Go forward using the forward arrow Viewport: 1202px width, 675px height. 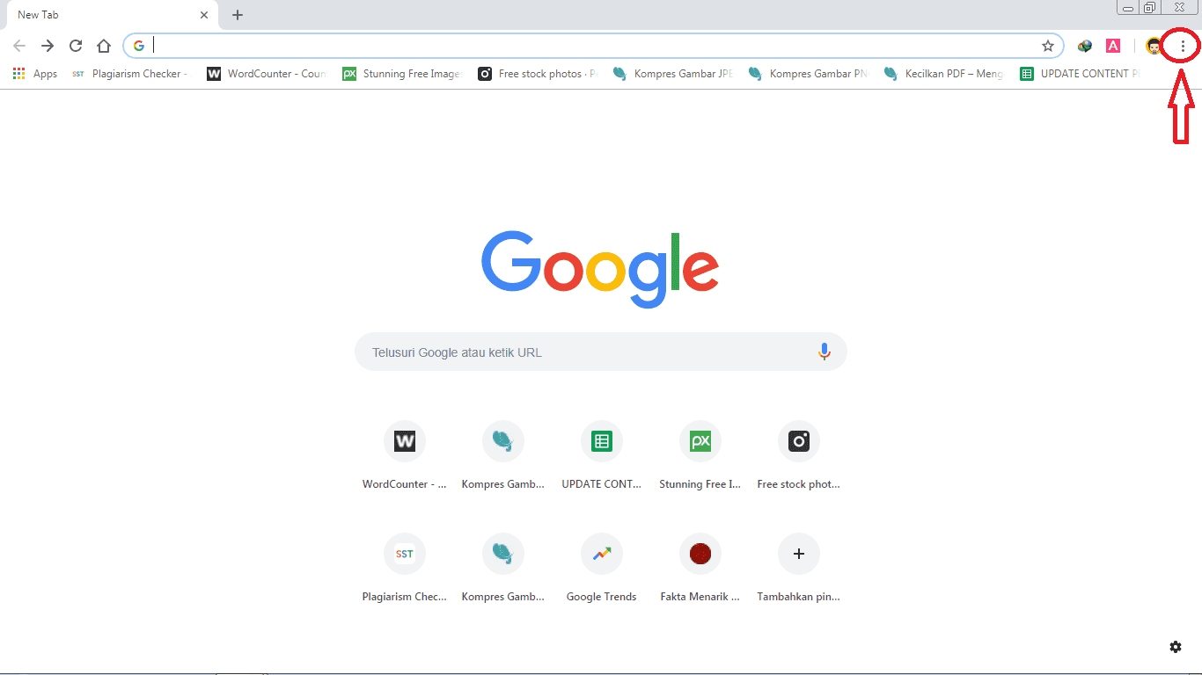click(48, 46)
